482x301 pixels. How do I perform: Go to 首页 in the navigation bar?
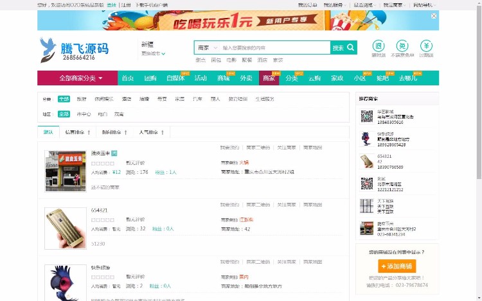point(128,78)
